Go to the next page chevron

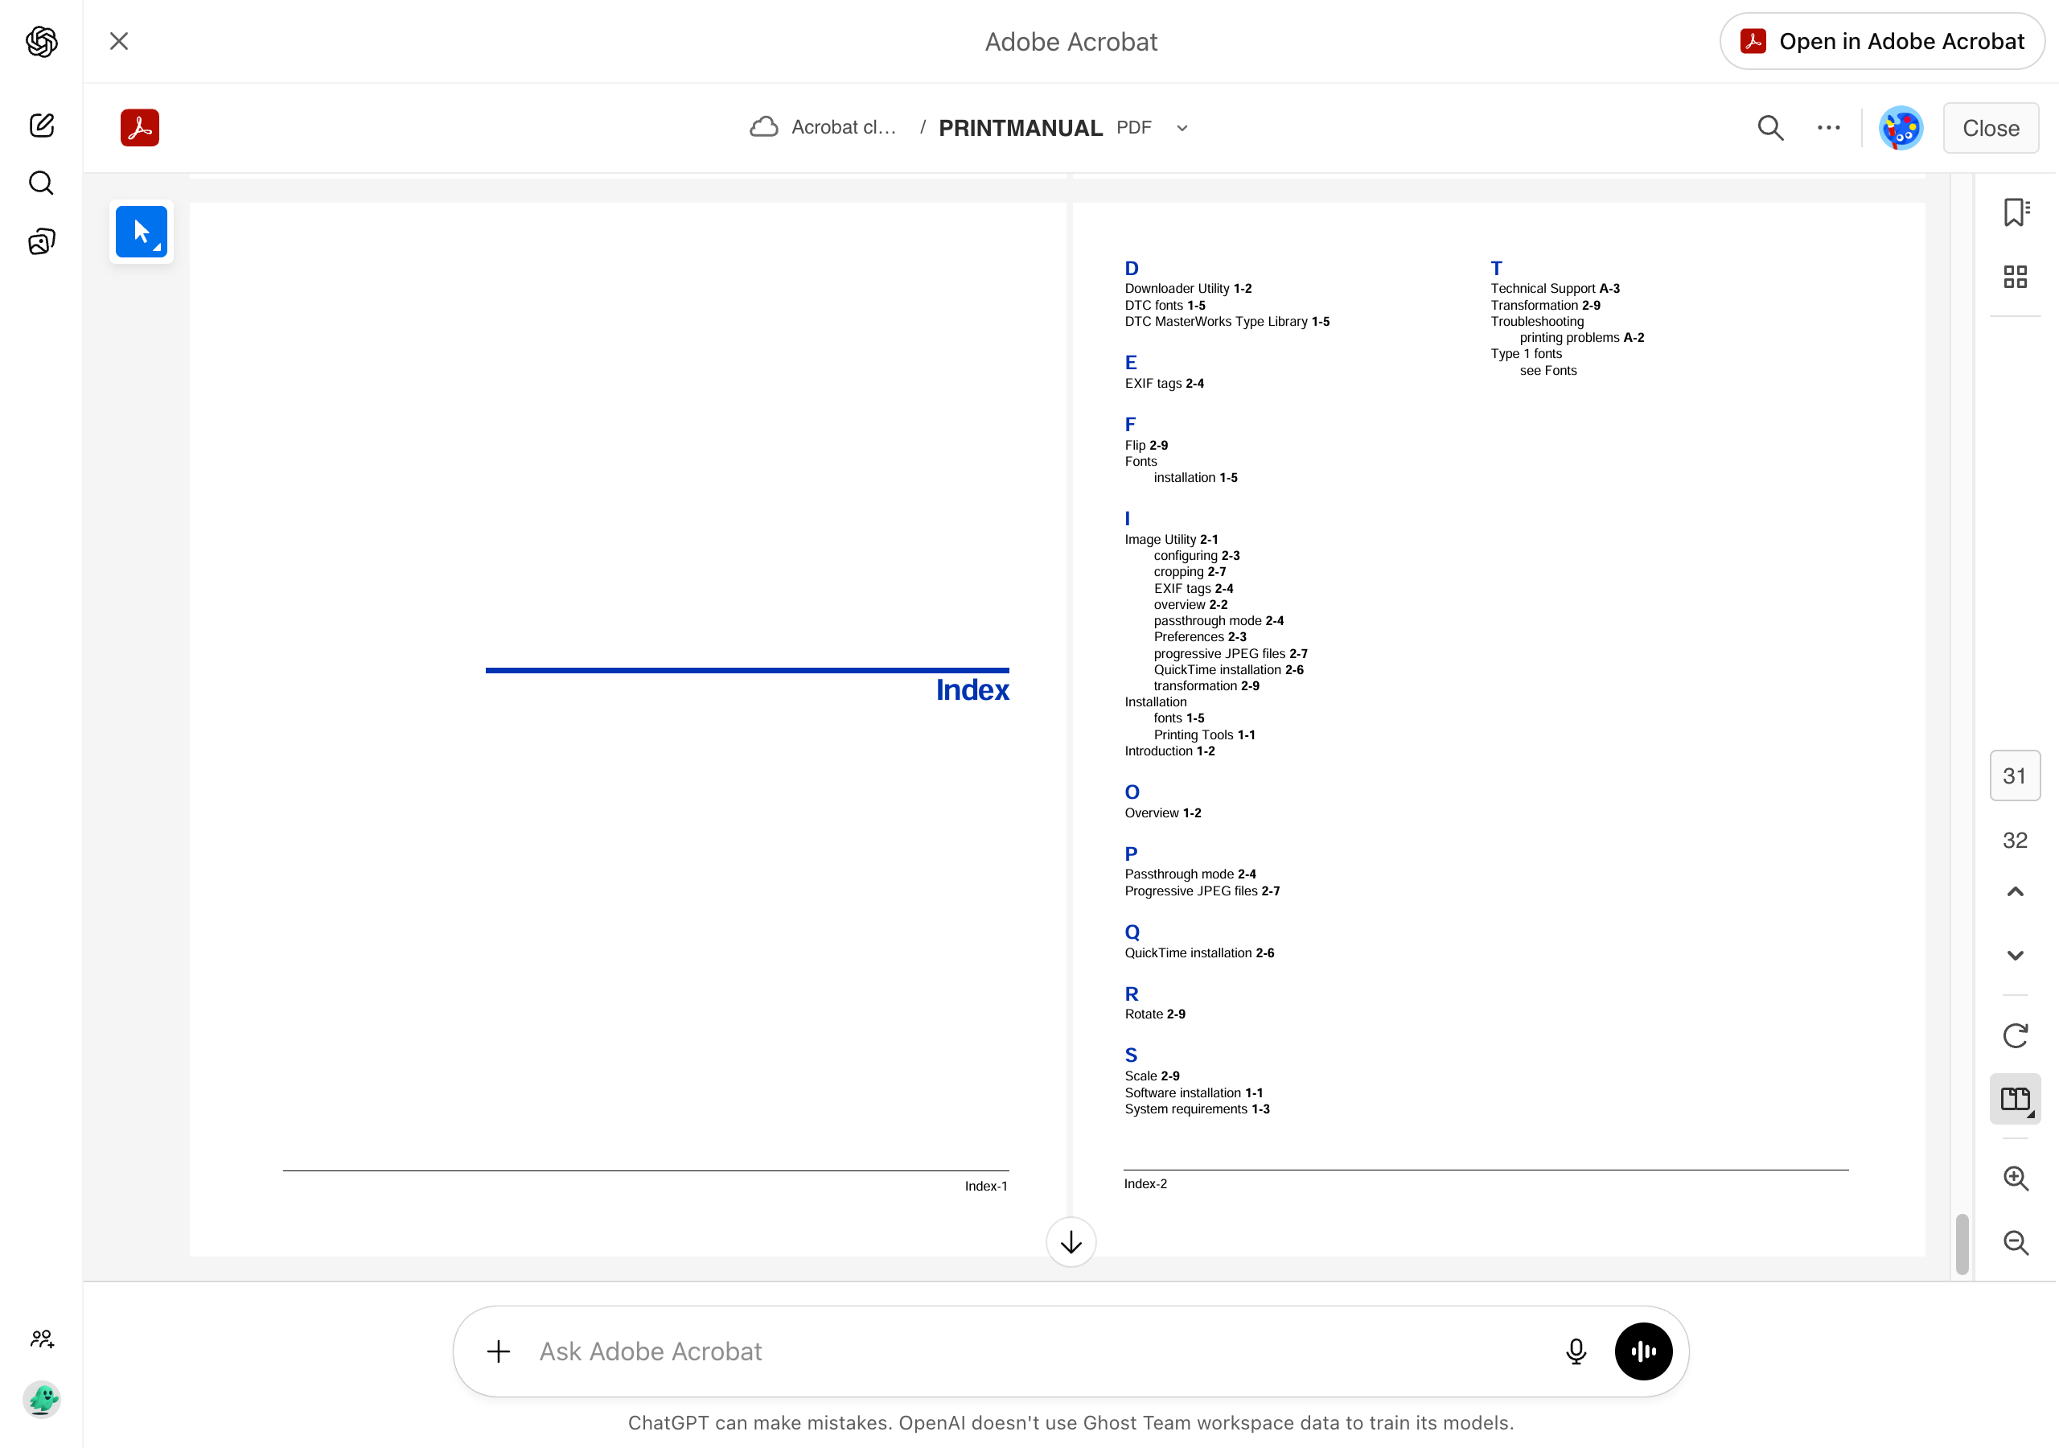point(2014,956)
